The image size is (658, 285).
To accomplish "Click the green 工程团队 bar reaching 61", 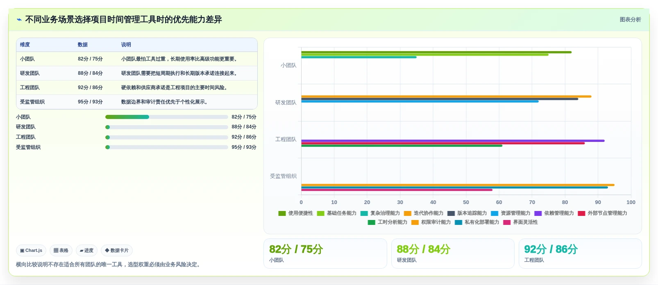I will pyautogui.click(x=402, y=146).
